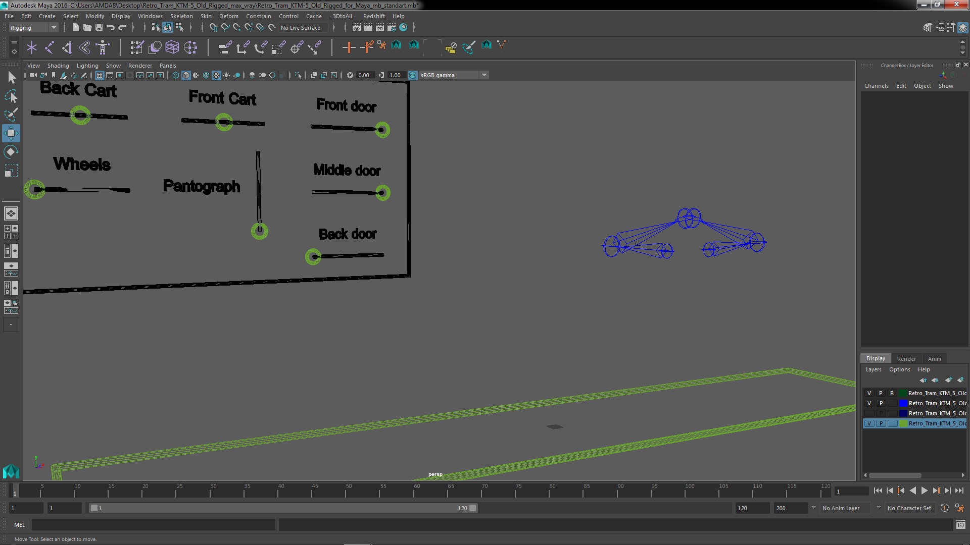The width and height of the screenshot is (970, 545).
Task: Click the HumanIK character figure icon
Action: [x=103, y=47]
